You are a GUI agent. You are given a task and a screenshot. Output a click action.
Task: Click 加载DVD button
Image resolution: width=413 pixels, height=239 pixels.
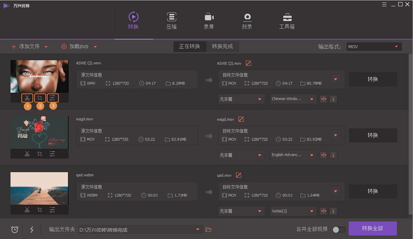[75, 47]
